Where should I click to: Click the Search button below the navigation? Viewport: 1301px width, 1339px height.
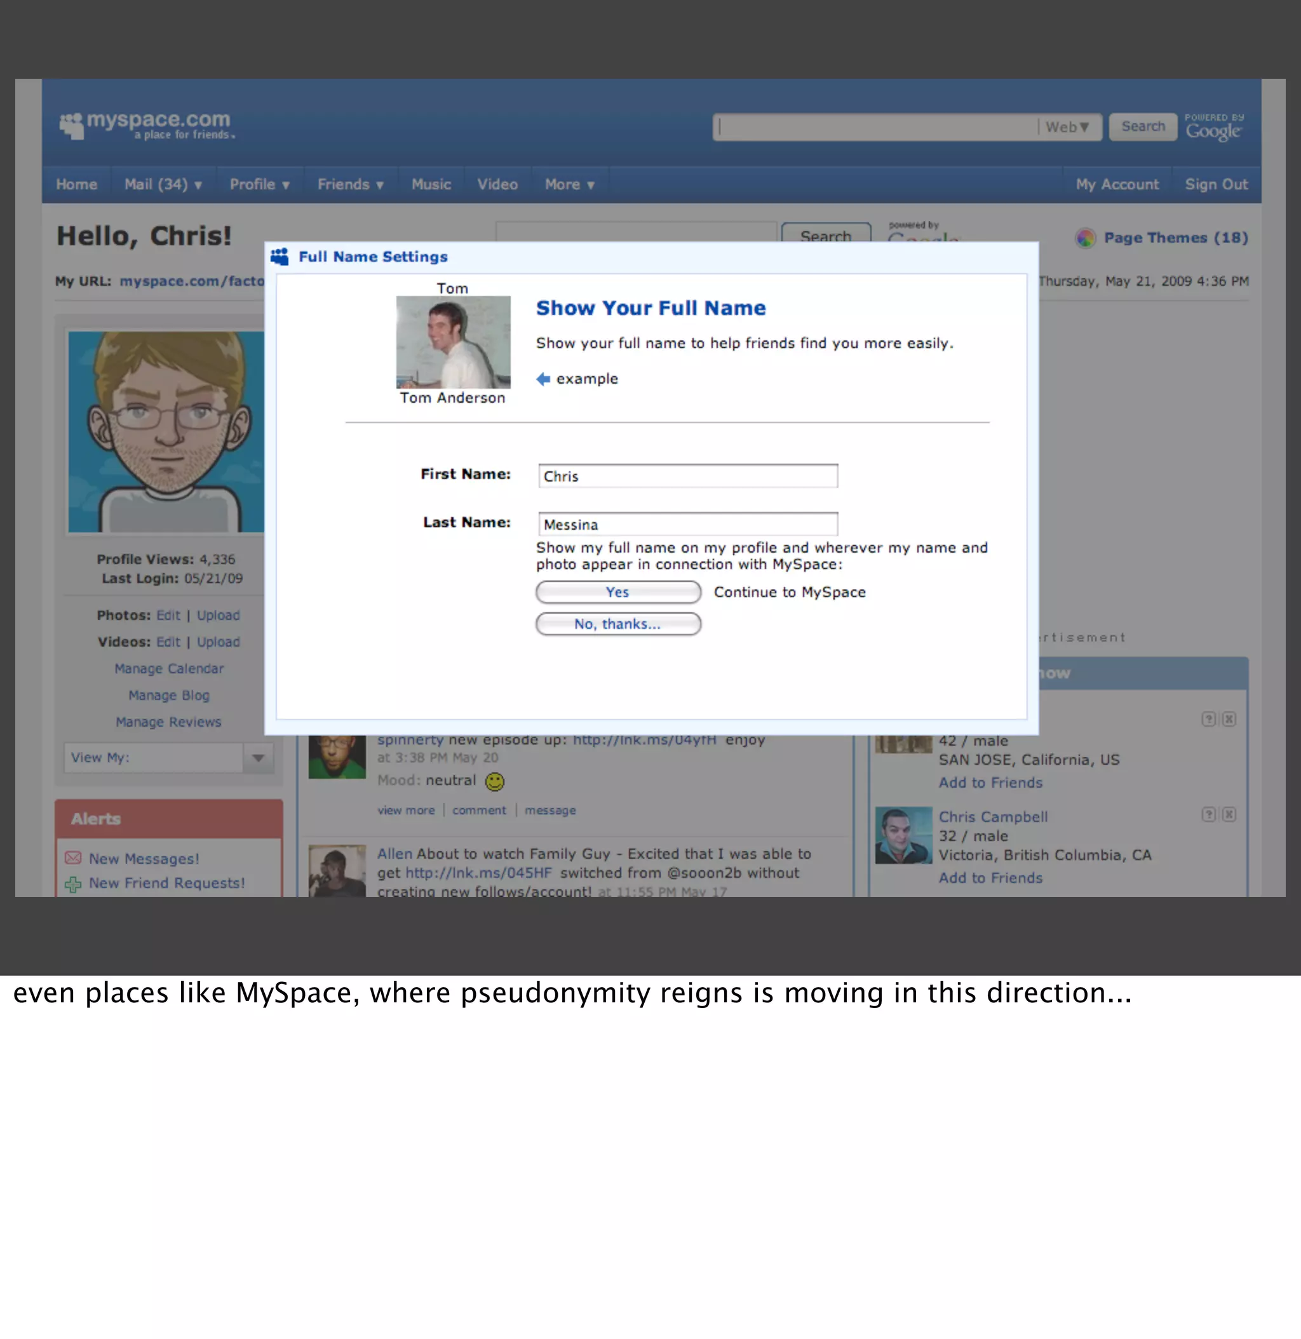click(x=826, y=232)
